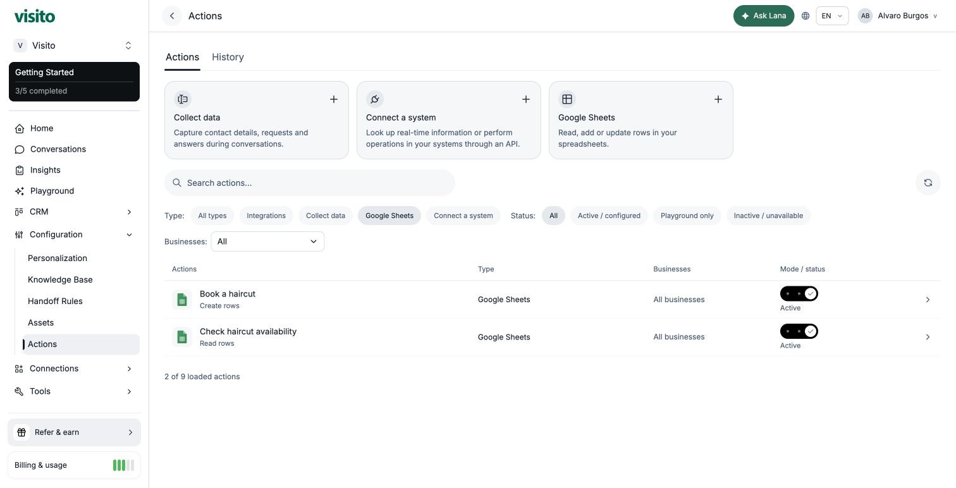Open Book a haircut details arrow
Image resolution: width=956 pixels, height=488 pixels.
928,300
